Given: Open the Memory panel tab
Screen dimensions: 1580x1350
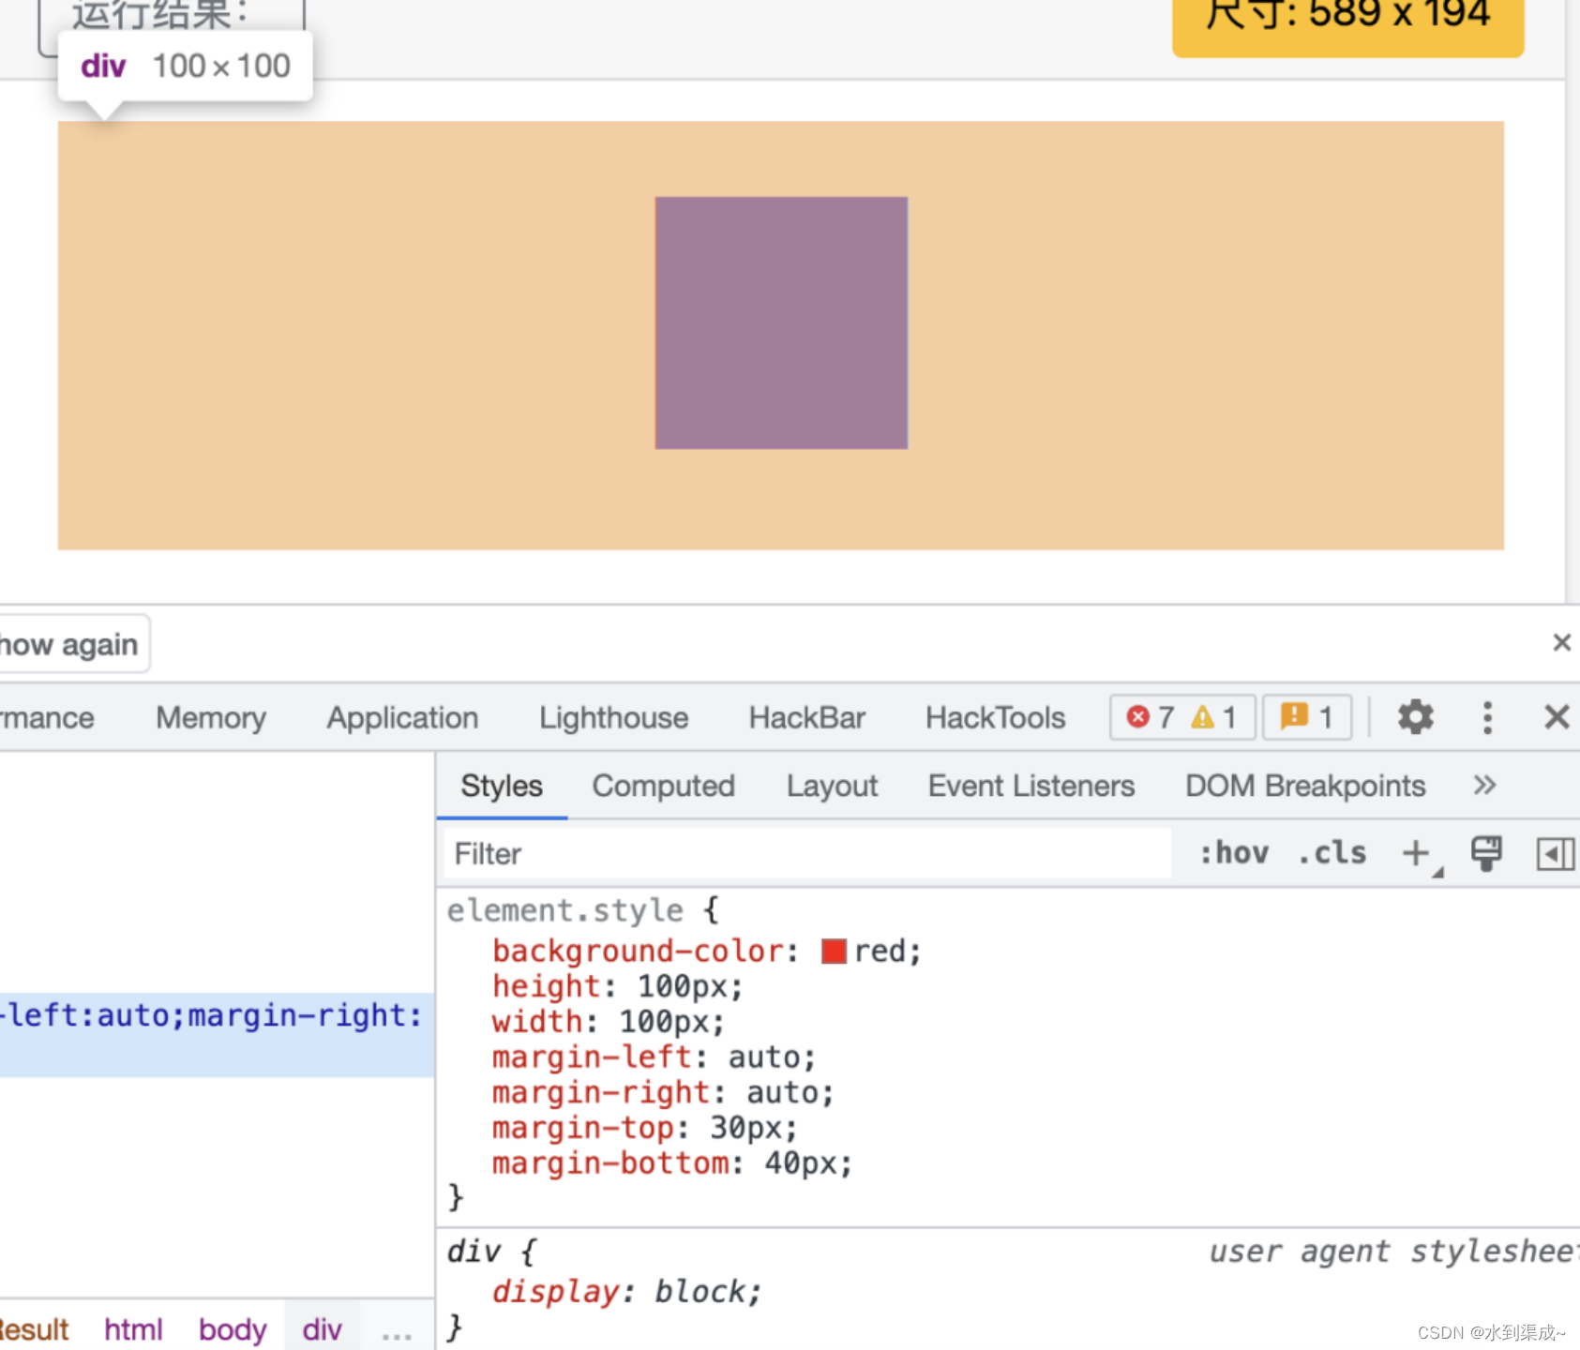Looking at the screenshot, I should pos(211,718).
